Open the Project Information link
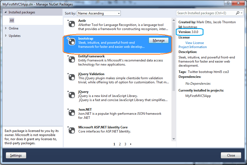This screenshot has width=247, height=165. [193, 47]
